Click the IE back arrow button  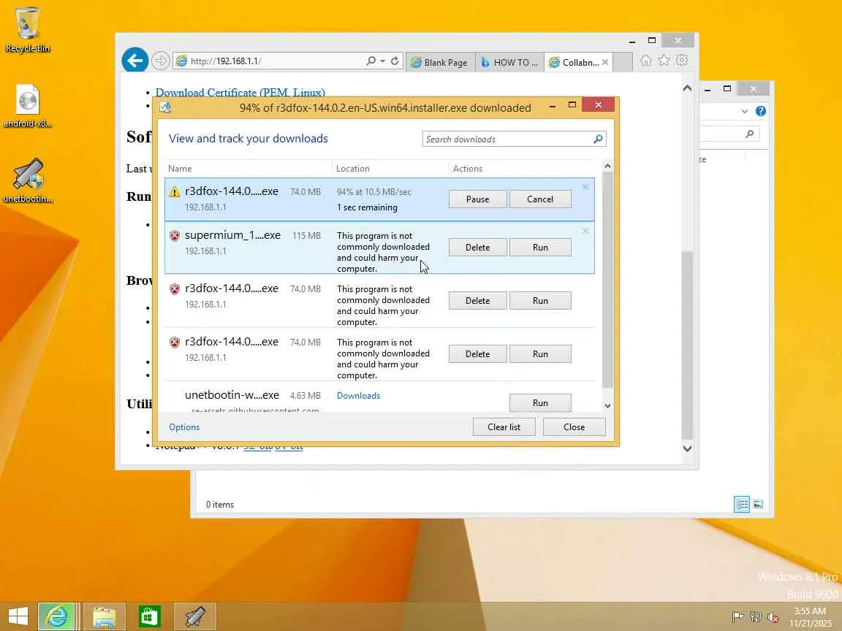click(x=134, y=60)
